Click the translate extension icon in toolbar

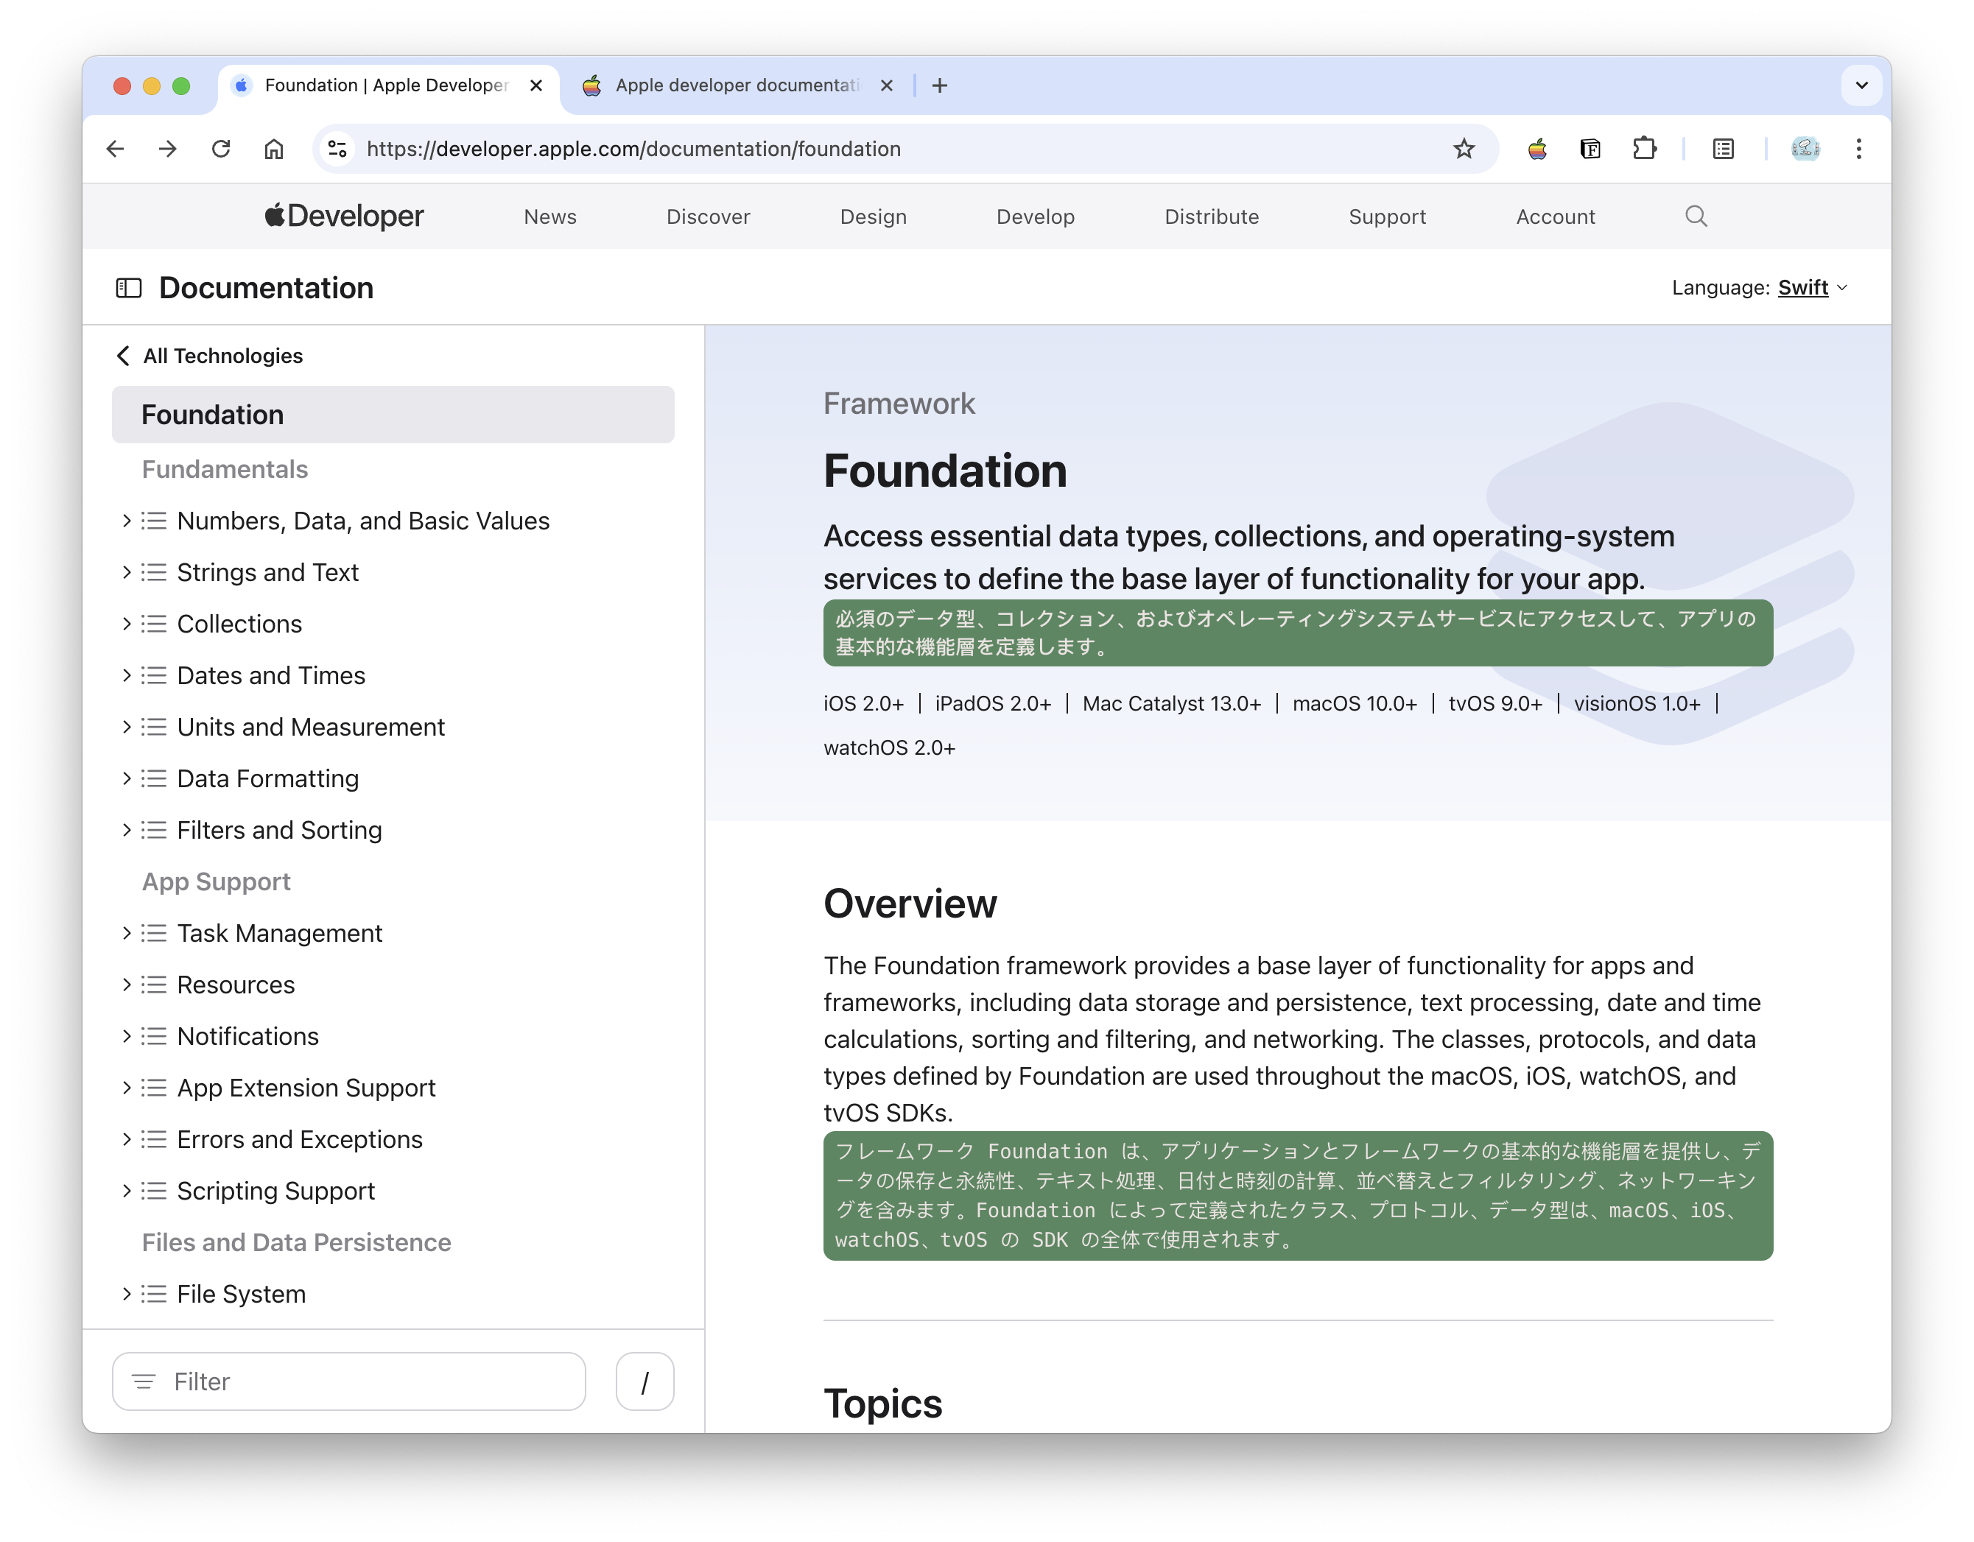1590,148
